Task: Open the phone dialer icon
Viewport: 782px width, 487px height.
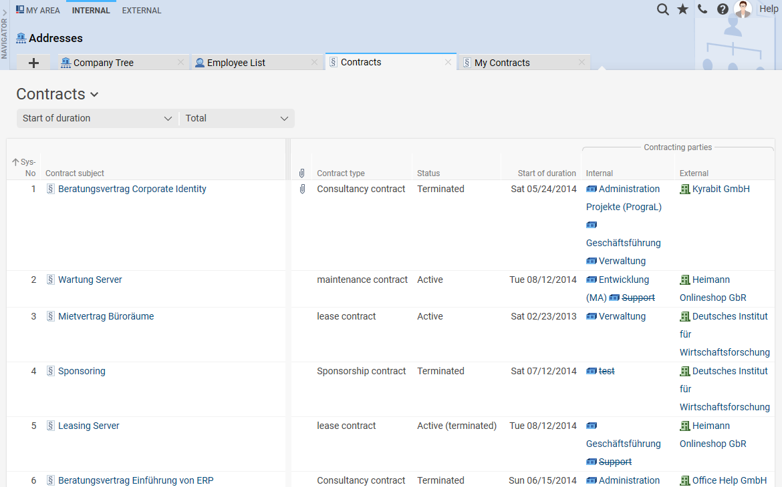Action: [x=702, y=9]
